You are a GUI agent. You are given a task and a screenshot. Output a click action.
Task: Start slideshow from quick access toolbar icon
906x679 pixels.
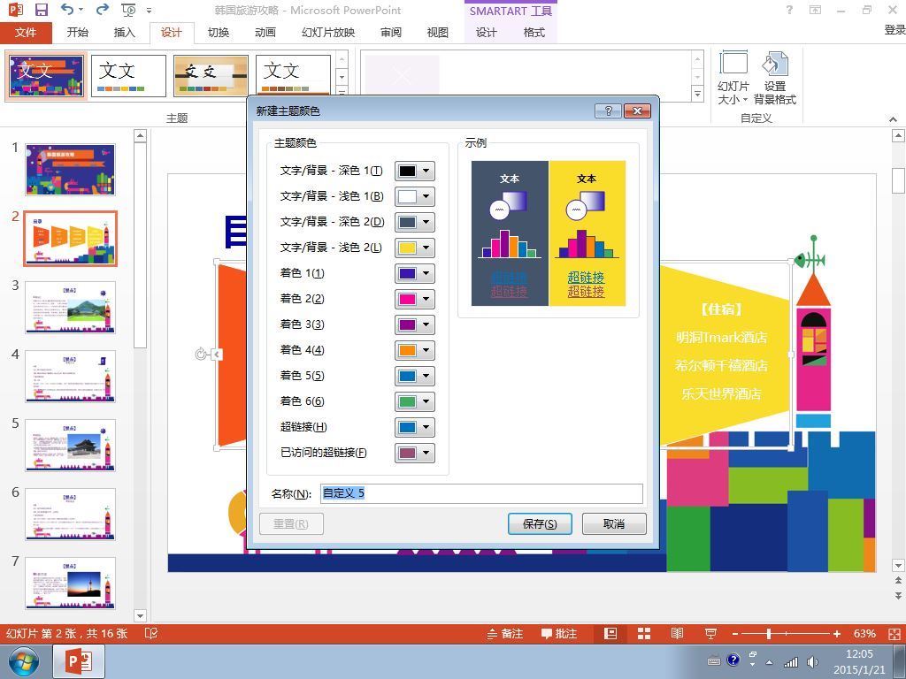click(128, 10)
